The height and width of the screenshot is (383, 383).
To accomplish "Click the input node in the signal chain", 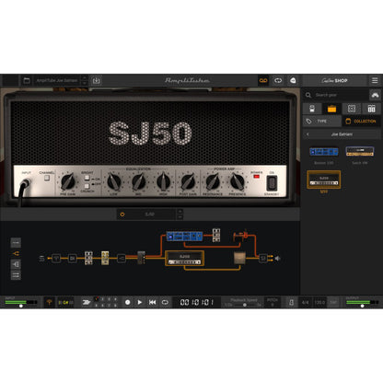I will 42,259.
